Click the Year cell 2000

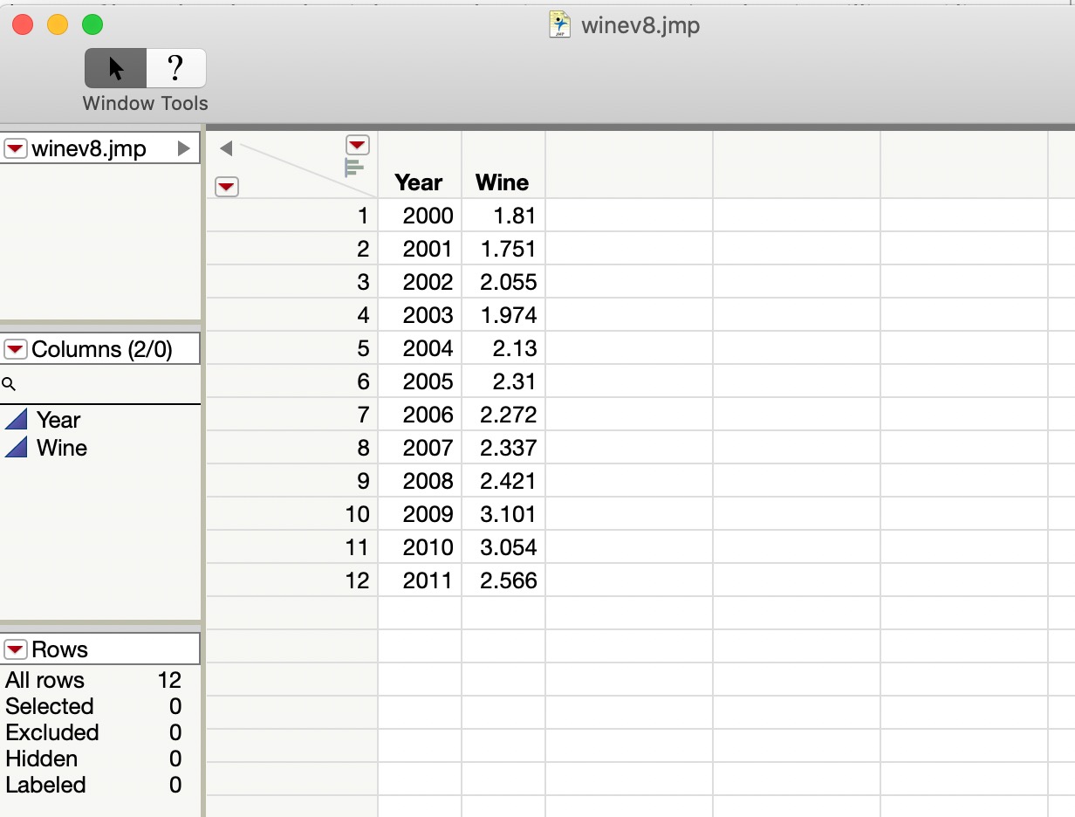coord(420,216)
